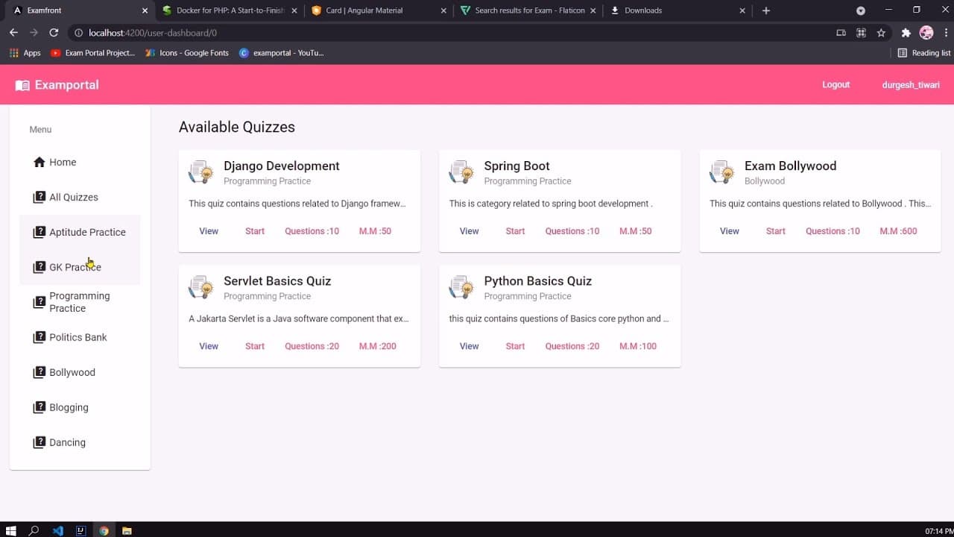Viewport: 954px width, 537px height.
Task: Click the Available Quizzes heading
Action: [x=237, y=127]
